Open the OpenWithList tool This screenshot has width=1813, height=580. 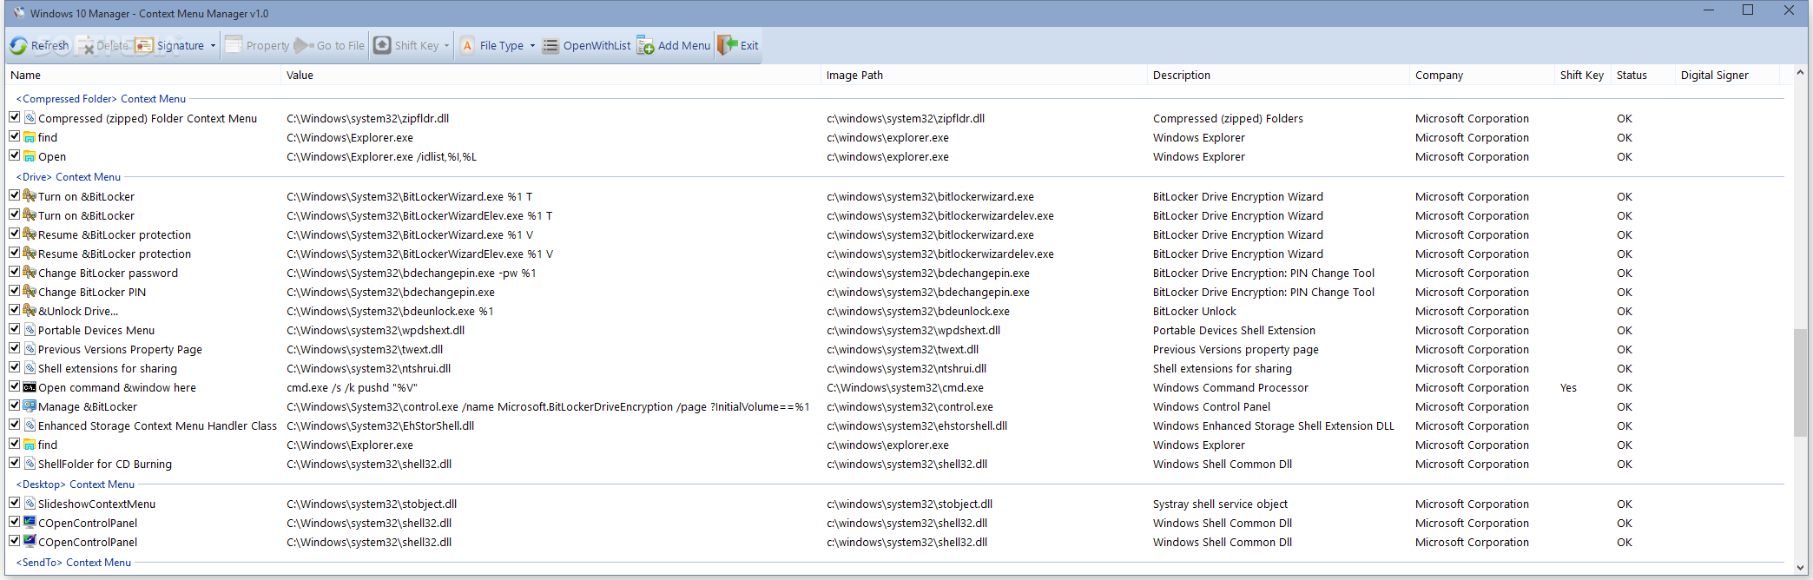point(587,46)
